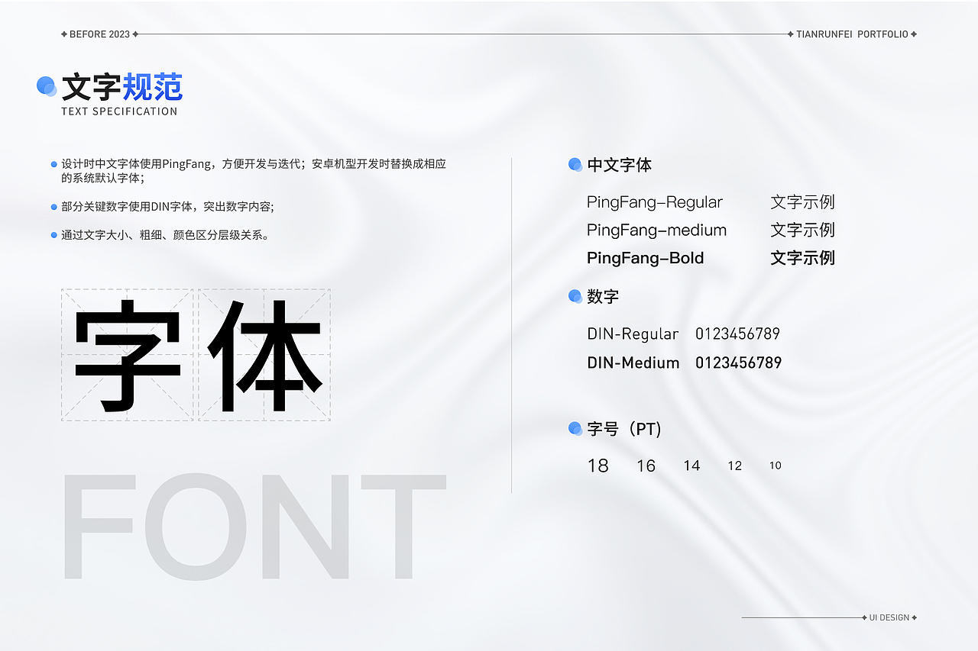
Task: Click 0123456789 in the DIN-Medium row
Action: [x=739, y=363]
